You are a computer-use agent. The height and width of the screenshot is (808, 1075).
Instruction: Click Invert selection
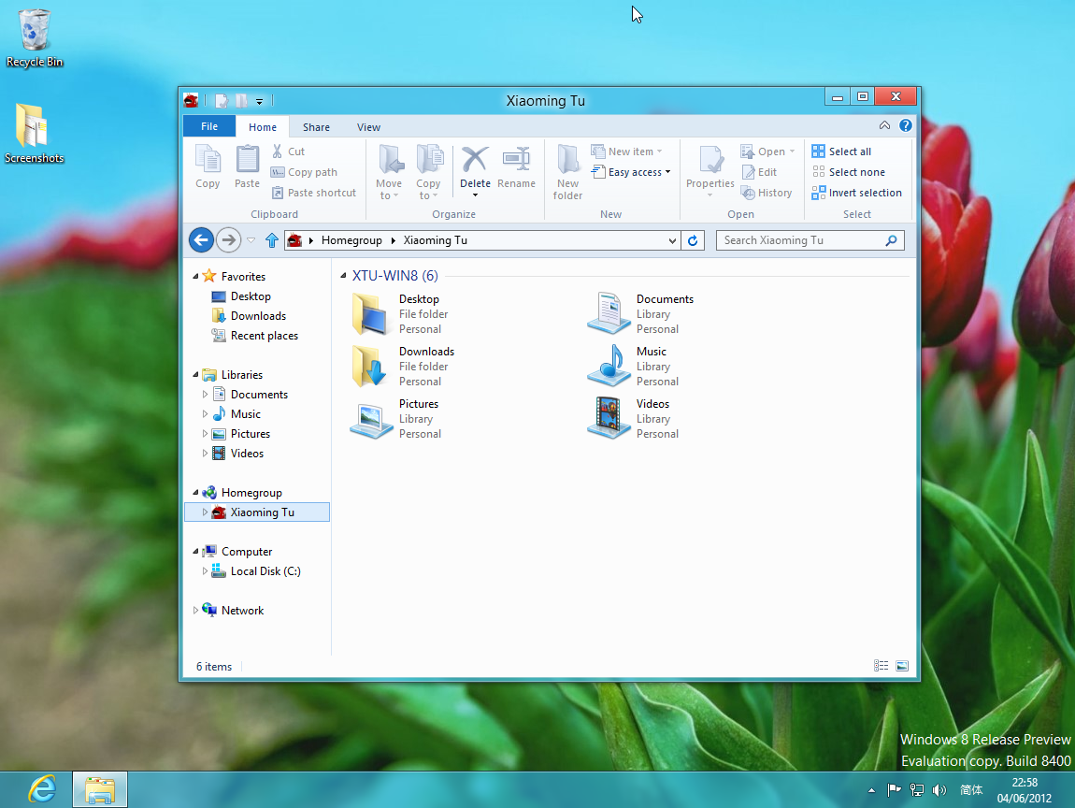856,193
